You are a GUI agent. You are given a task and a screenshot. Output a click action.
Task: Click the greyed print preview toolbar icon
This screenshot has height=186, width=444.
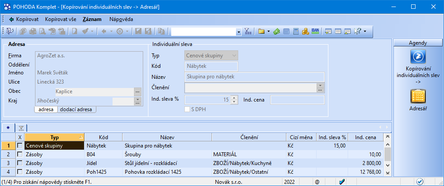42,32
